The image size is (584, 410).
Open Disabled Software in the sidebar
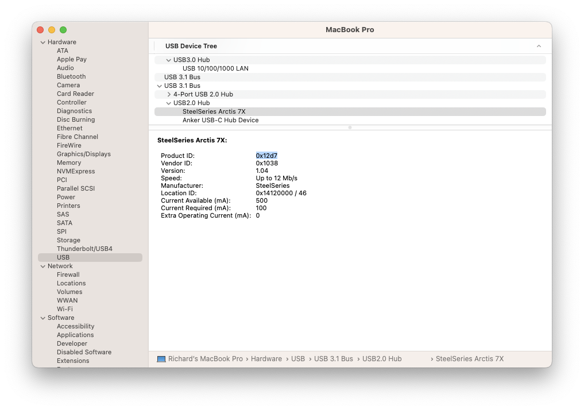pos(84,352)
